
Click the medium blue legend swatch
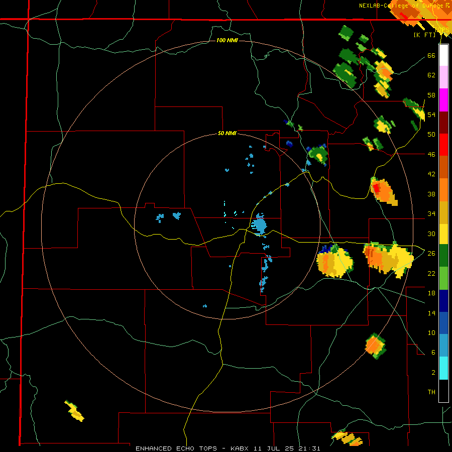click(x=443, y=323)
